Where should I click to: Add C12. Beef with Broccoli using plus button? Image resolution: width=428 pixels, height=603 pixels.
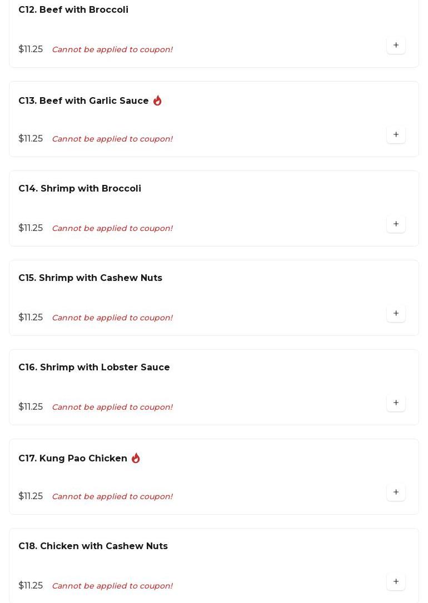[396, 46]
